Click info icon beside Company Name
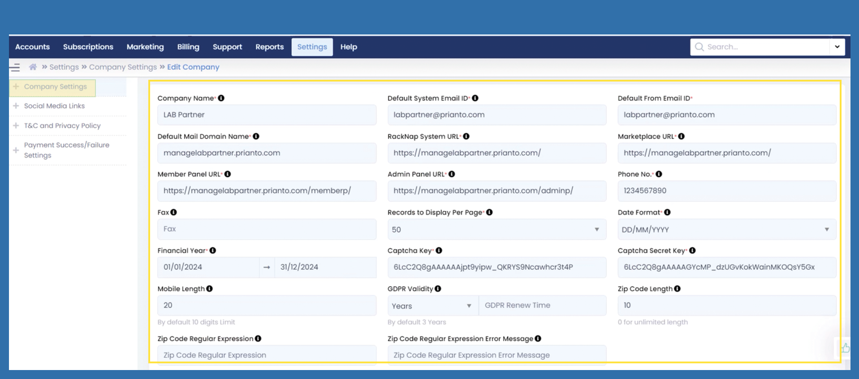 click(221, 98)
